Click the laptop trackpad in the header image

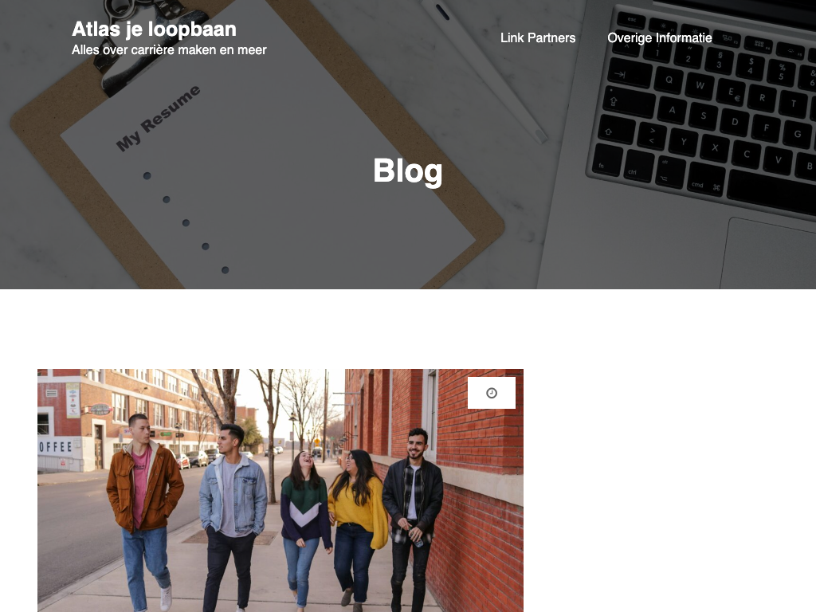tap(768, 254)
